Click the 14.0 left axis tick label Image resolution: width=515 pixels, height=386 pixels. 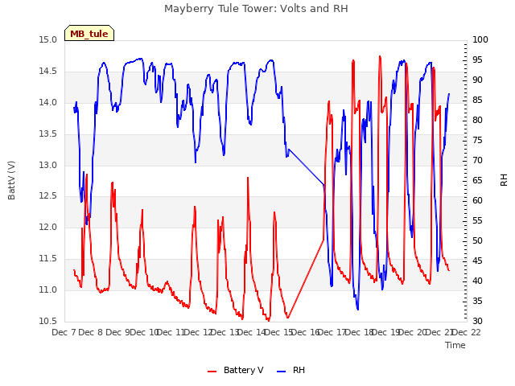[x=48, y=102]
